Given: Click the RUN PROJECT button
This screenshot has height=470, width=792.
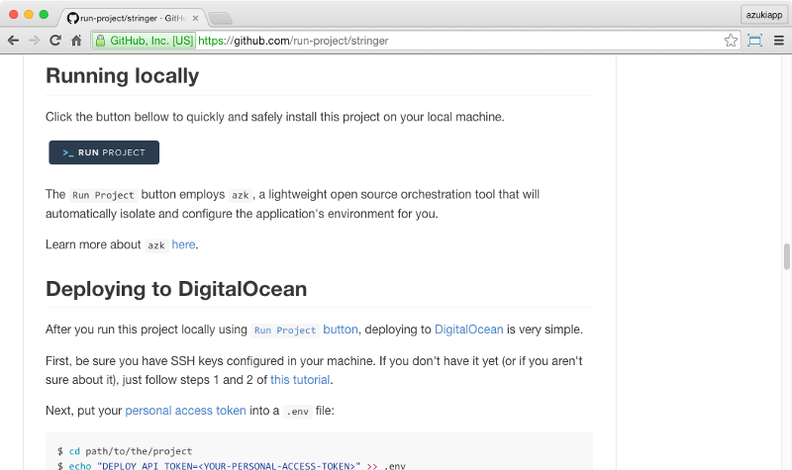Looking at the screenshot, I should (x=104, y=152).
